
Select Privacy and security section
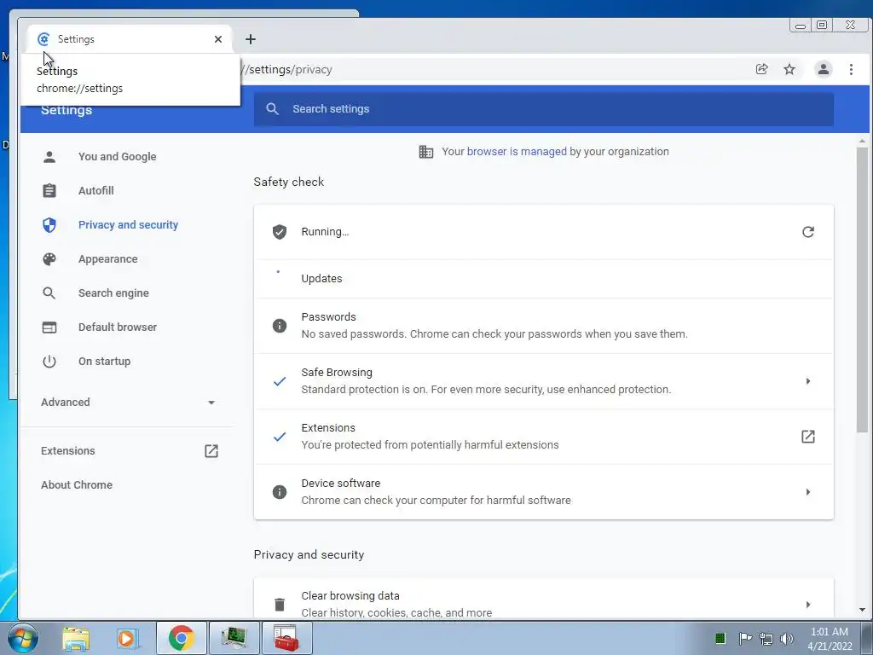[x=128, y=224]
